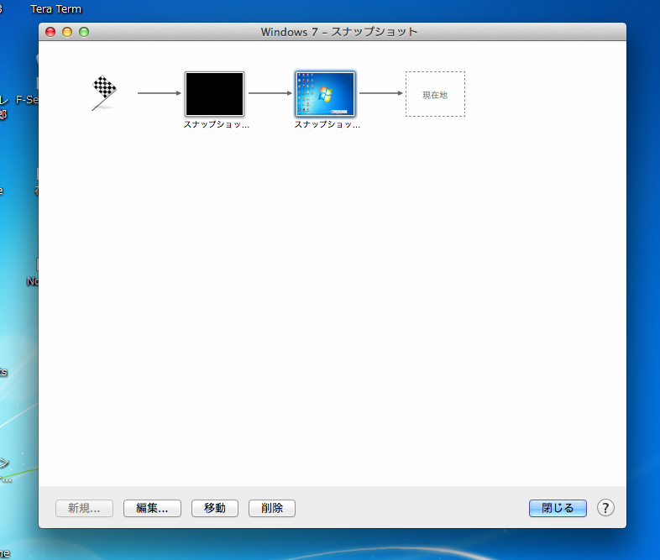The height and width of the screenshot is (560, 660).
Task: Minimize the window with yellow button
Action: (67, 32)
